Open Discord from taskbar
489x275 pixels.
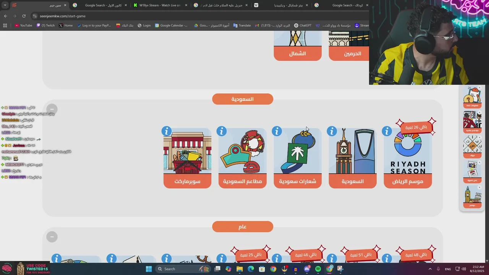tap(307, 269)
